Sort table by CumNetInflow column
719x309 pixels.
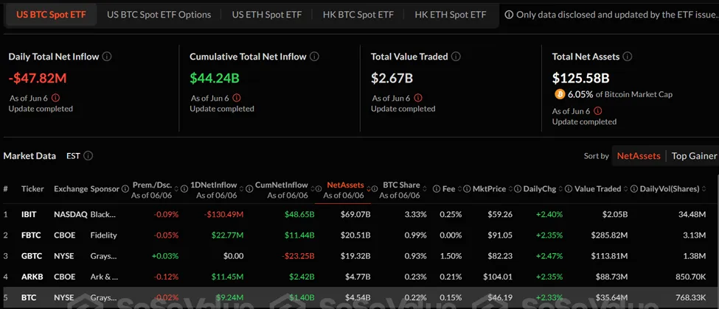coord(281,189)
